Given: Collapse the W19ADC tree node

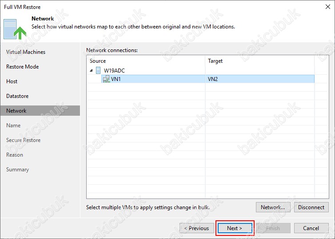Looking at the screenshot, I should click(92, 70).
